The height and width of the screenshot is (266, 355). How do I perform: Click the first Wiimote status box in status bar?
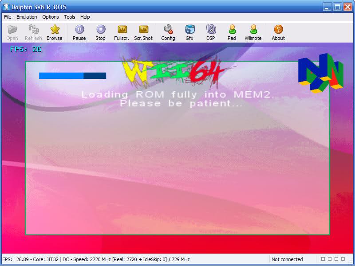click(x=323, y=259)
